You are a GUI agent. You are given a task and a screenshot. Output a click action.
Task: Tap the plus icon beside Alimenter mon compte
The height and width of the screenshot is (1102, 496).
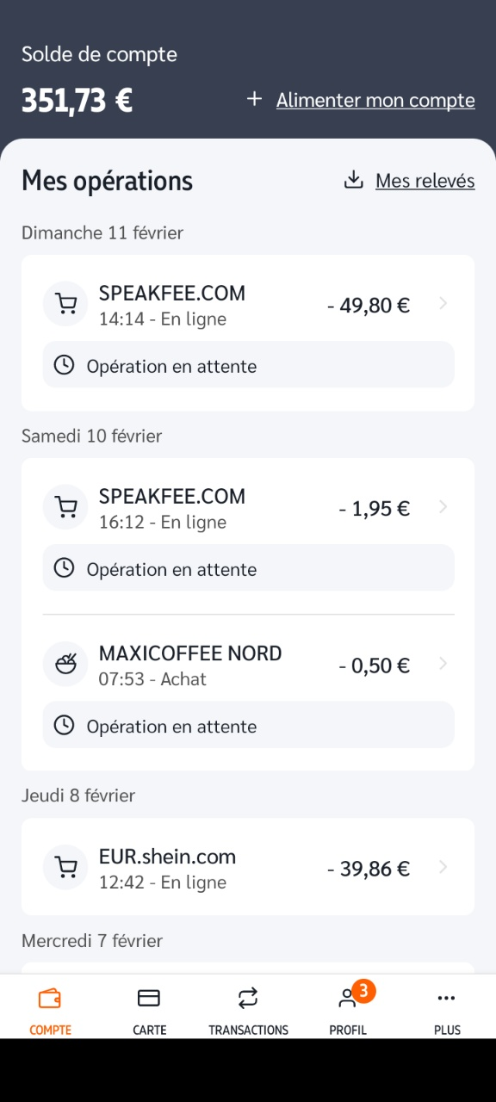(254, 100)
